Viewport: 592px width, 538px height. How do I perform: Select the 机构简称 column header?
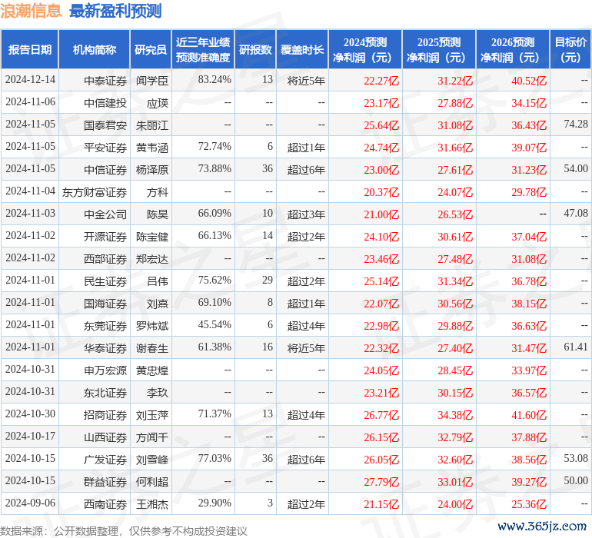click(95, 49)
